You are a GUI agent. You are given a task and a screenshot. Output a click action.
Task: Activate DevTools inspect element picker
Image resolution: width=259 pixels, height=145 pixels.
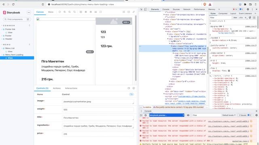tap(141, 9)
